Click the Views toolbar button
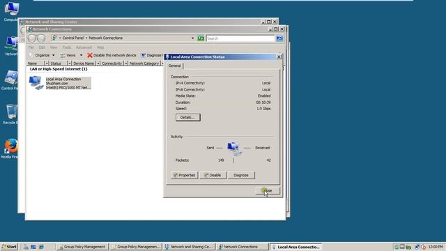 pyautogui.click(x=68, y=55)
